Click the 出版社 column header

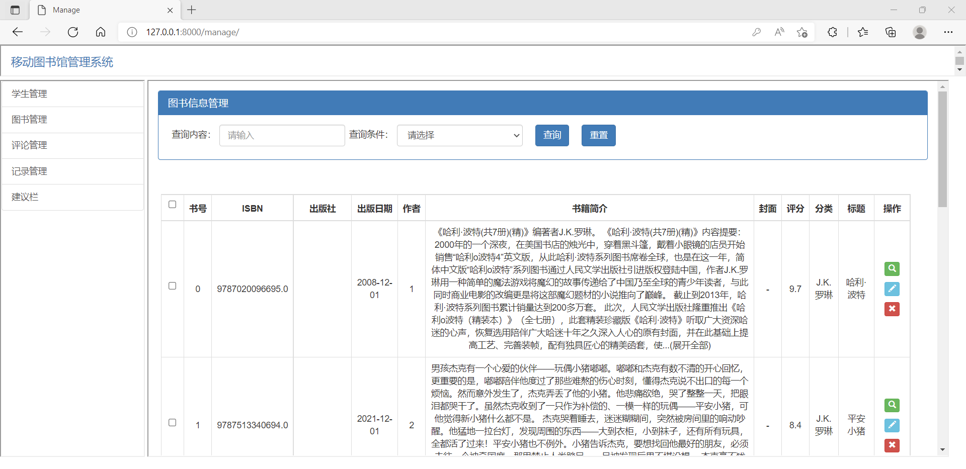pyautogui.click(x=323, y=209)
